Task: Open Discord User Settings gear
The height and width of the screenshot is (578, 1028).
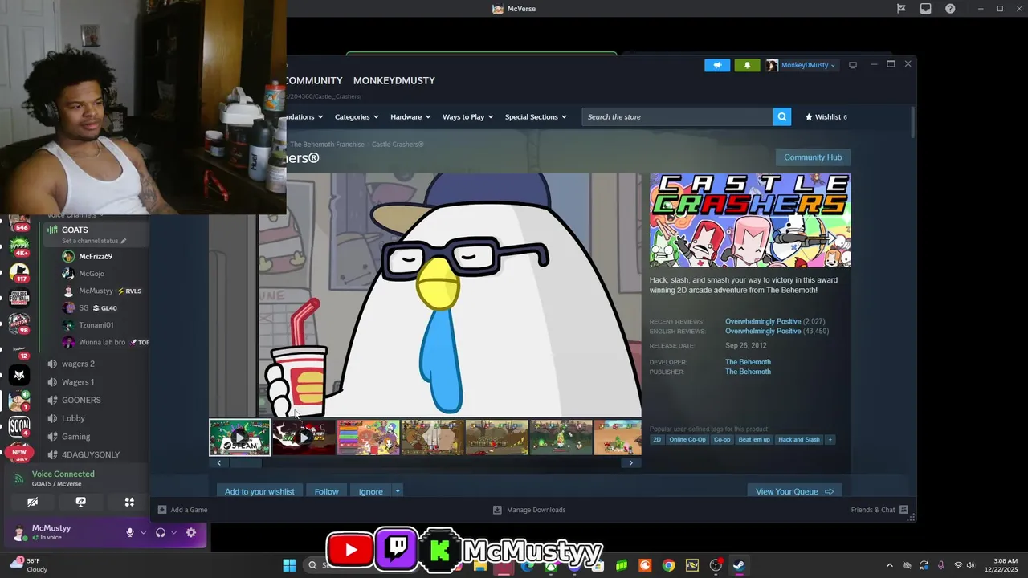Action: point(191,532)
